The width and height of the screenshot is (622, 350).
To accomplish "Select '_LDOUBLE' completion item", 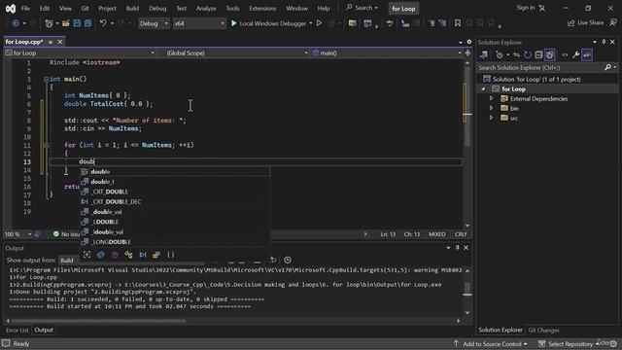I will (175, 222).
